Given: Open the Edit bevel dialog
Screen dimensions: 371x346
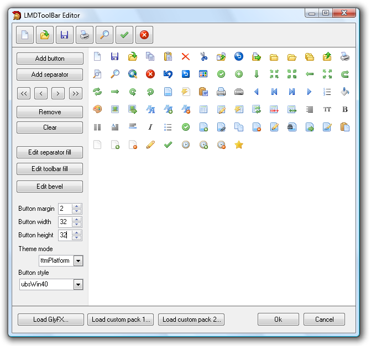Looking at the screenshot, I should 50,187.
